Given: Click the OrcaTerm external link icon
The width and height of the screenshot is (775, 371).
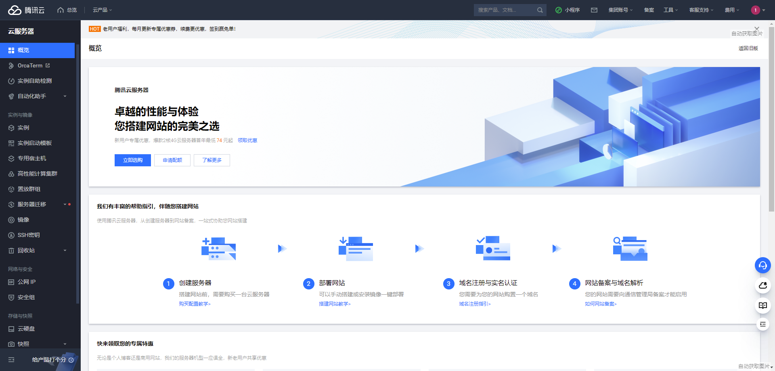Looking at the screenshot, I should tap(48, 65).
